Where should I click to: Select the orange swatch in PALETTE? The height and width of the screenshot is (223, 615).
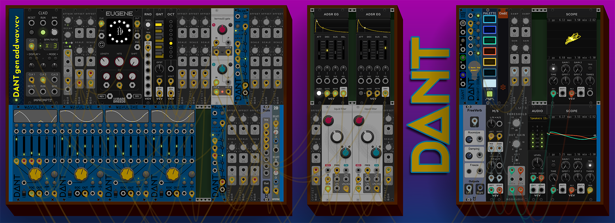pyautogui.click(x=490, y=51)
